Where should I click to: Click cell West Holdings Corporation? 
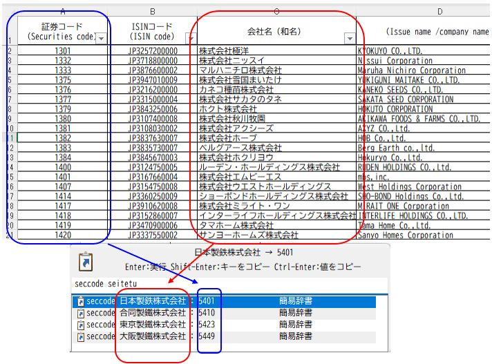click(424, 186)
